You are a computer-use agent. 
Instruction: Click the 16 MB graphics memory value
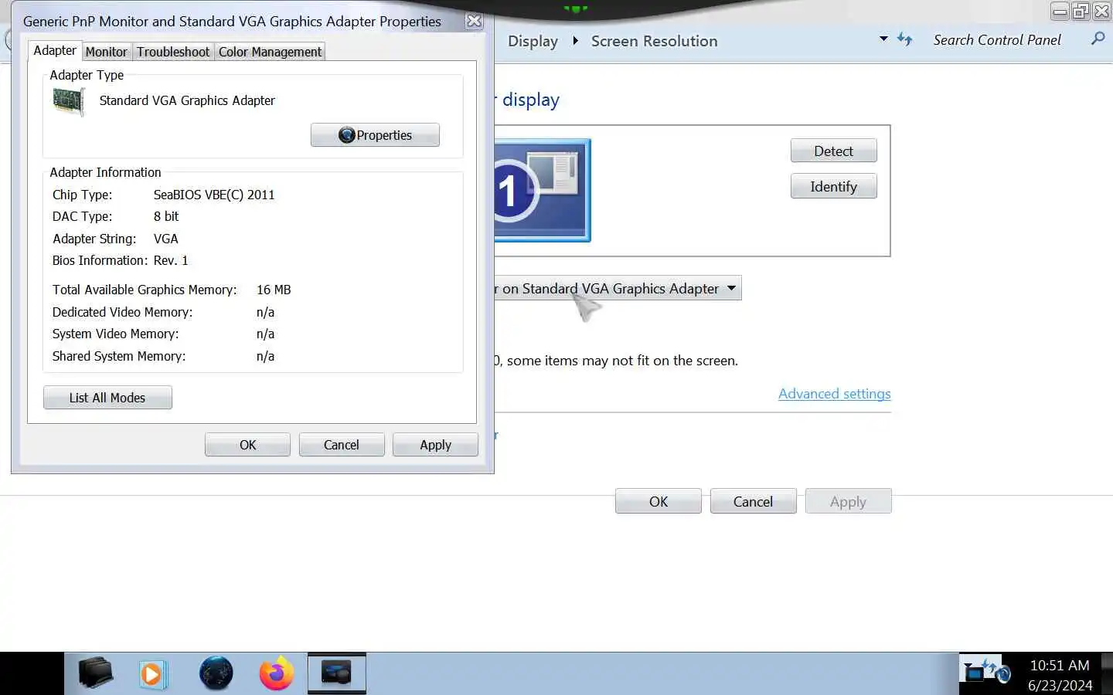tap(274, 290)
